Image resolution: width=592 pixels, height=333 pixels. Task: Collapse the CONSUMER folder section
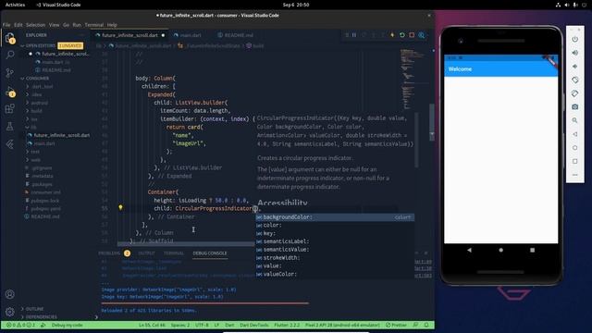(x=37, y=79)
